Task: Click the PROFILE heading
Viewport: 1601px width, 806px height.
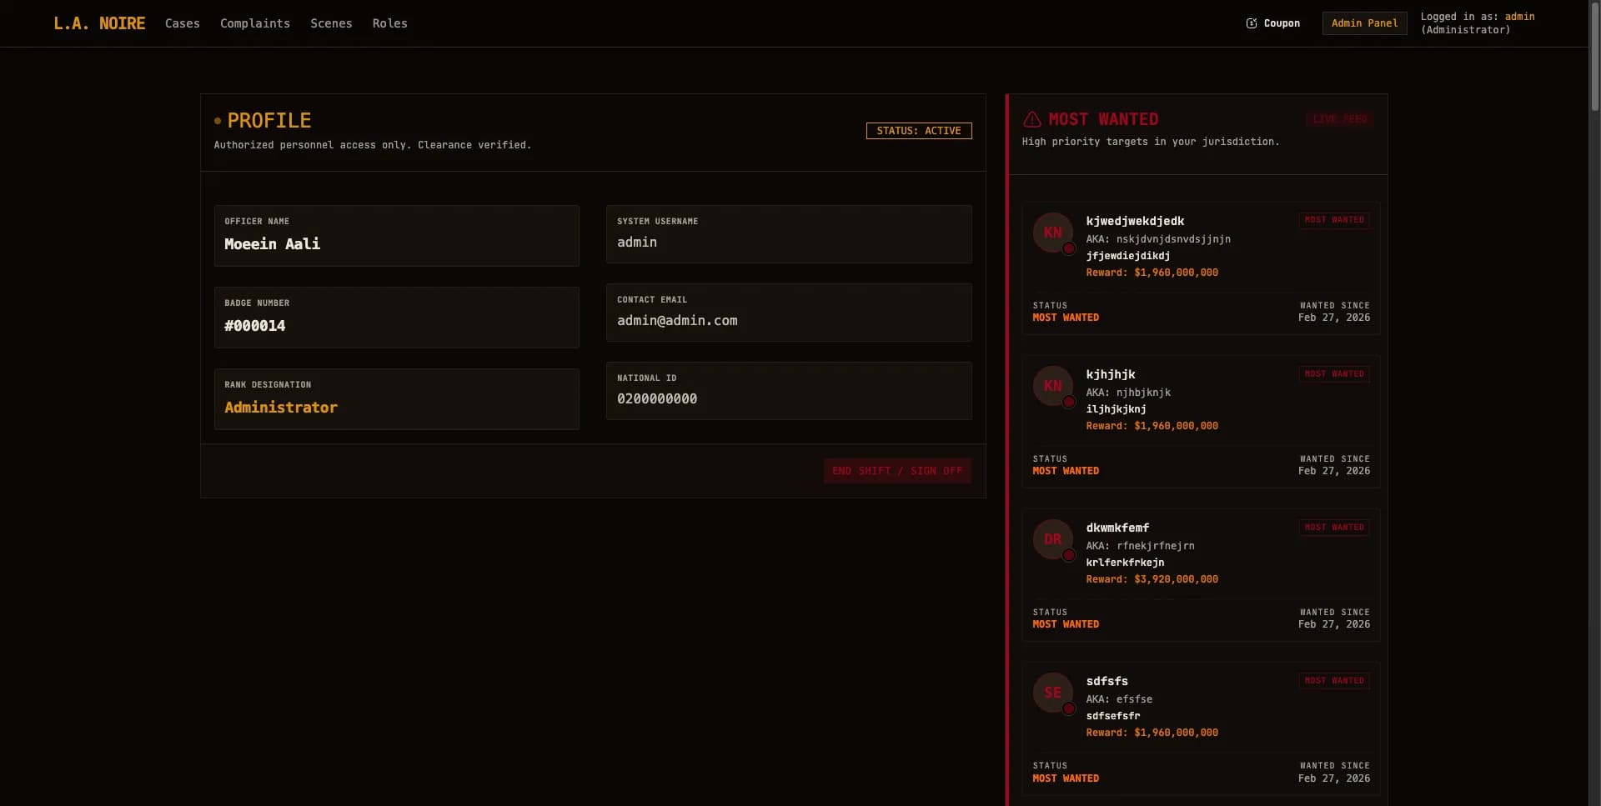Action: (x=269, y=121)
